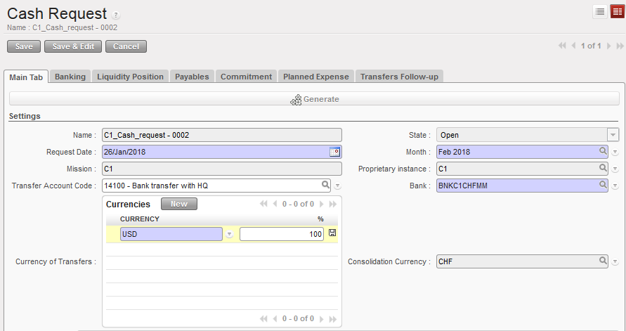
Task: Switch to form view icon
Action: click(616, 11)
